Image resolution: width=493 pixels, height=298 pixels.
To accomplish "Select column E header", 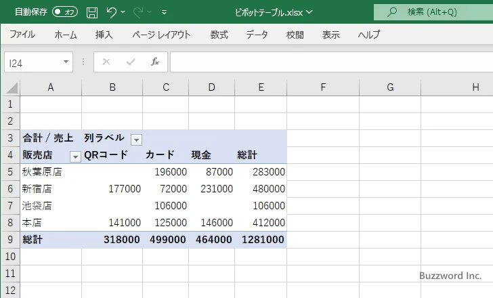I will [x=261, y=87].
